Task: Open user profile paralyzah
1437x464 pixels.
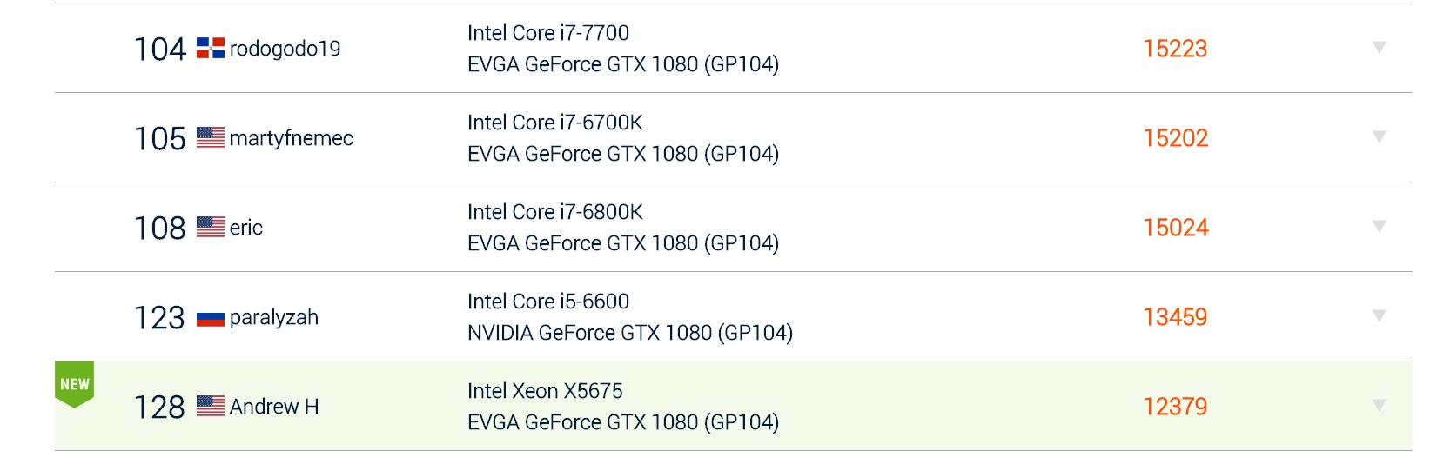Action: coord(274,317)
